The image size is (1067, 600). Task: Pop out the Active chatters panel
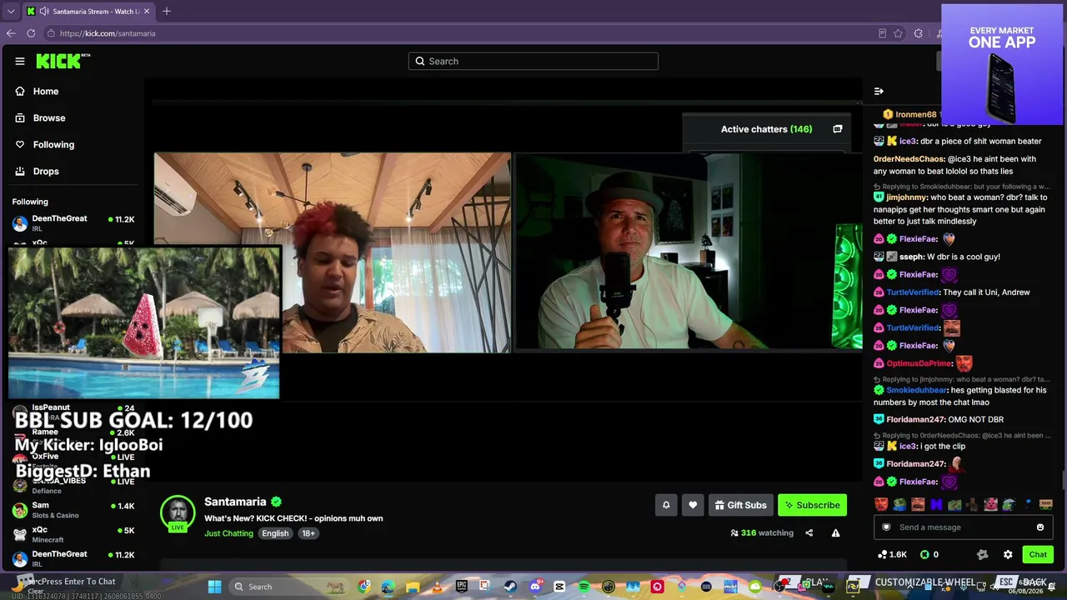(838, 129)
